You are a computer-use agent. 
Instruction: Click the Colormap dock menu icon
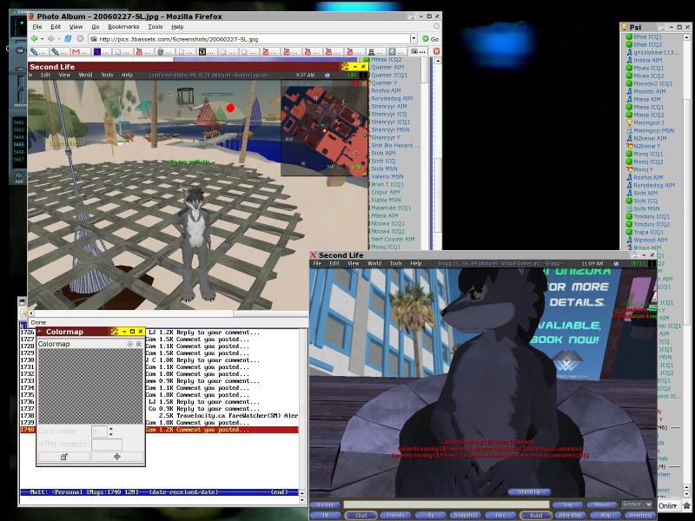click(129, 344)
